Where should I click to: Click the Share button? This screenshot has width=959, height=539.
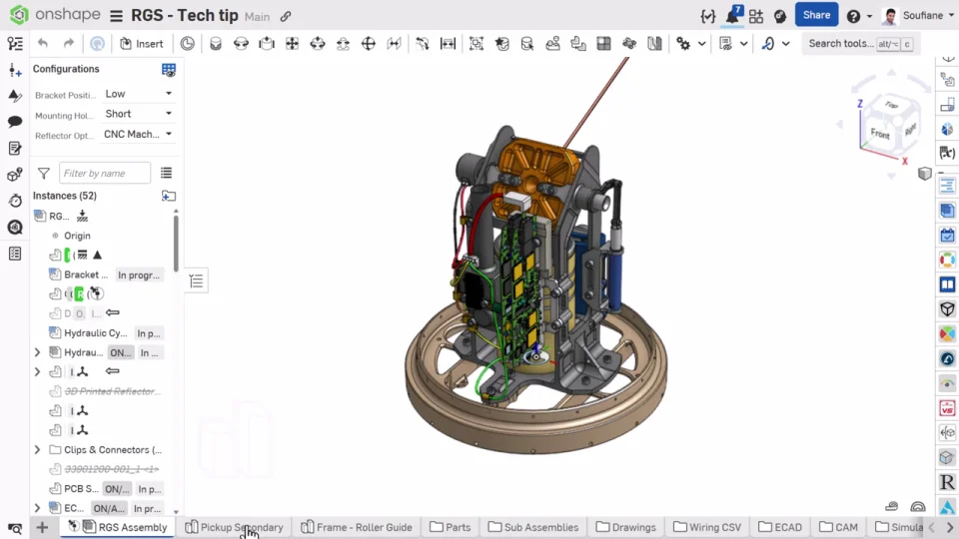tap(816, 15)
